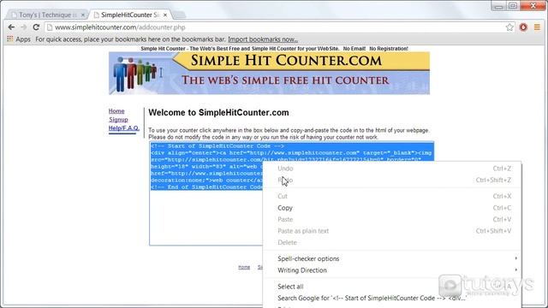Click the footer Home link

(244, 267)
